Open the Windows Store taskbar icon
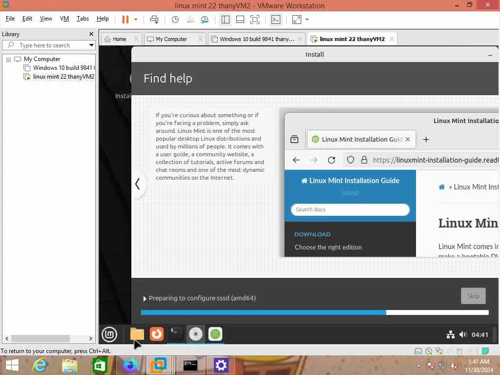The width and height of the screenshot is (500, 375). coord(100,365)
